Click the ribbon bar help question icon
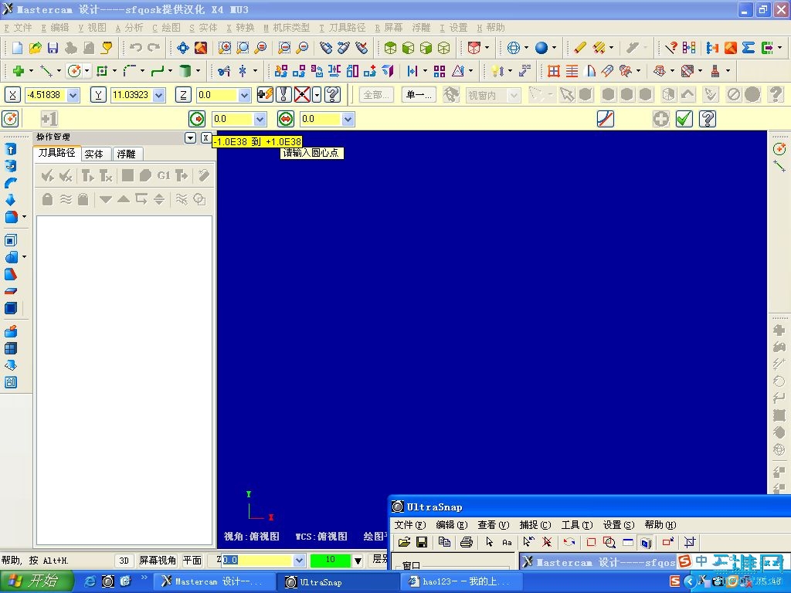Image resolution: width=791 pixels, height=593 pixels. 708,119
